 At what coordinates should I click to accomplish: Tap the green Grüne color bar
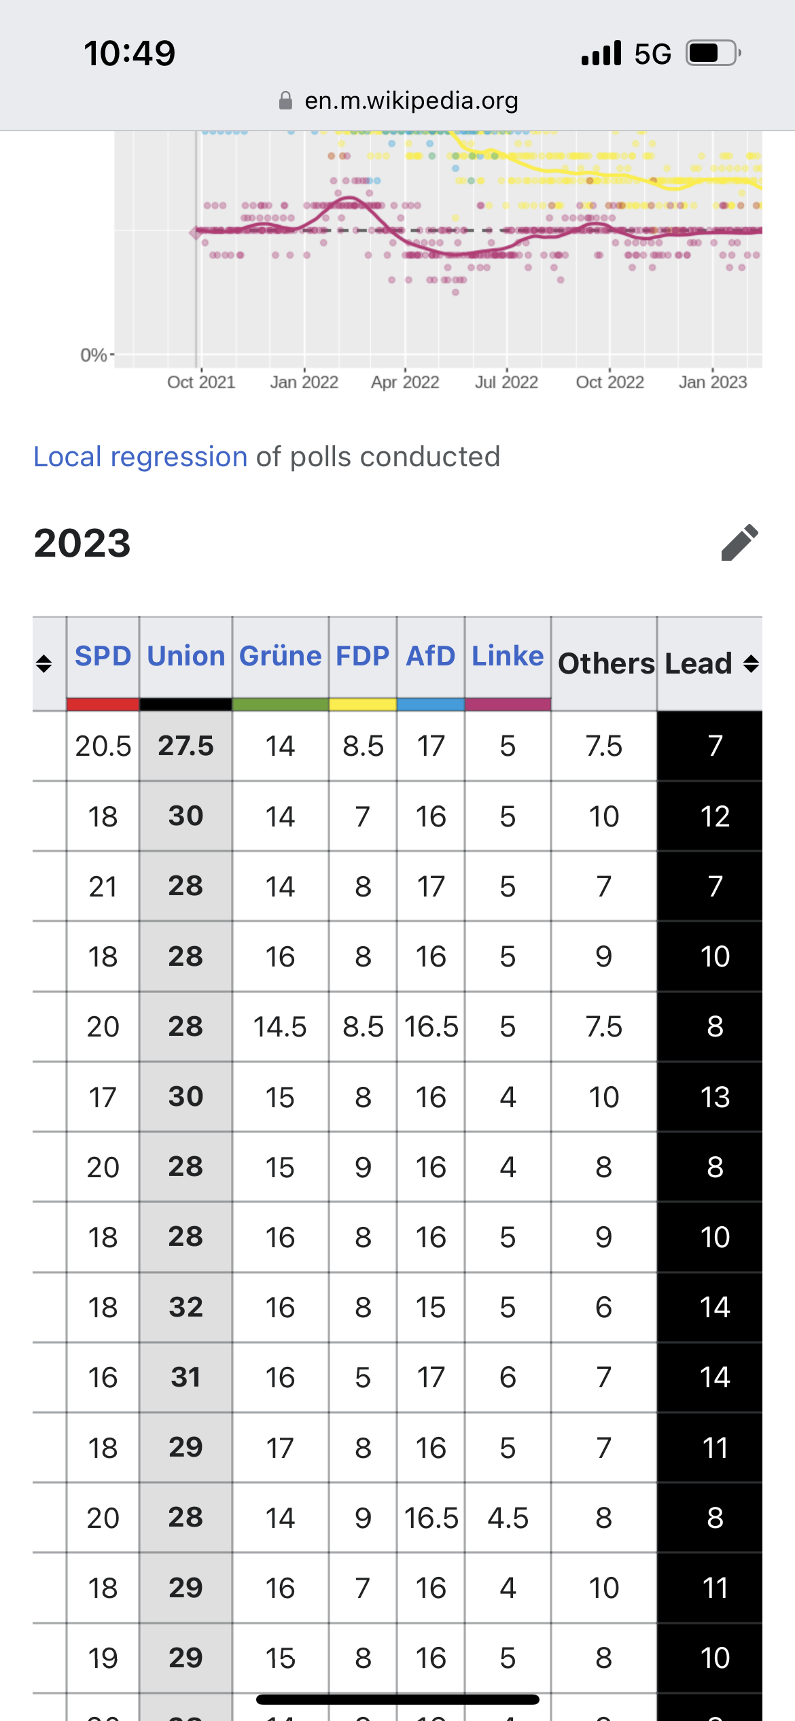(x=280, y=704)
